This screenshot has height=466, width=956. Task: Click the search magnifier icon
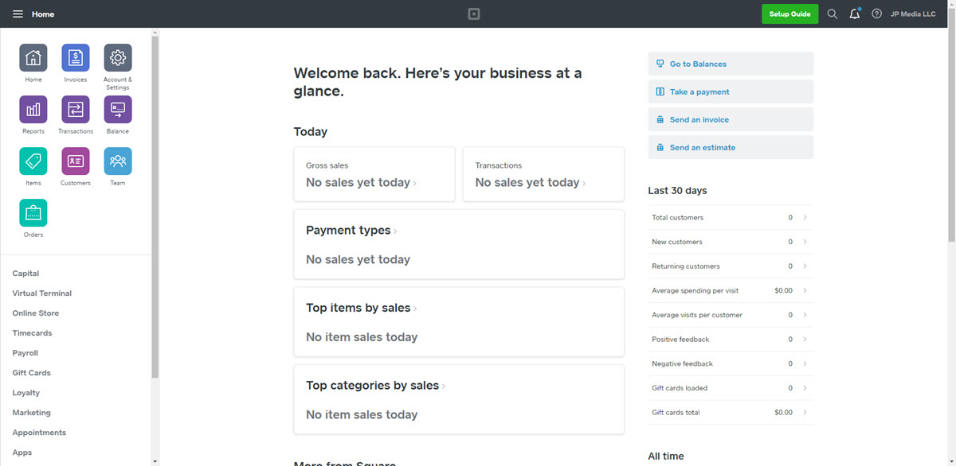coord(833,14)
